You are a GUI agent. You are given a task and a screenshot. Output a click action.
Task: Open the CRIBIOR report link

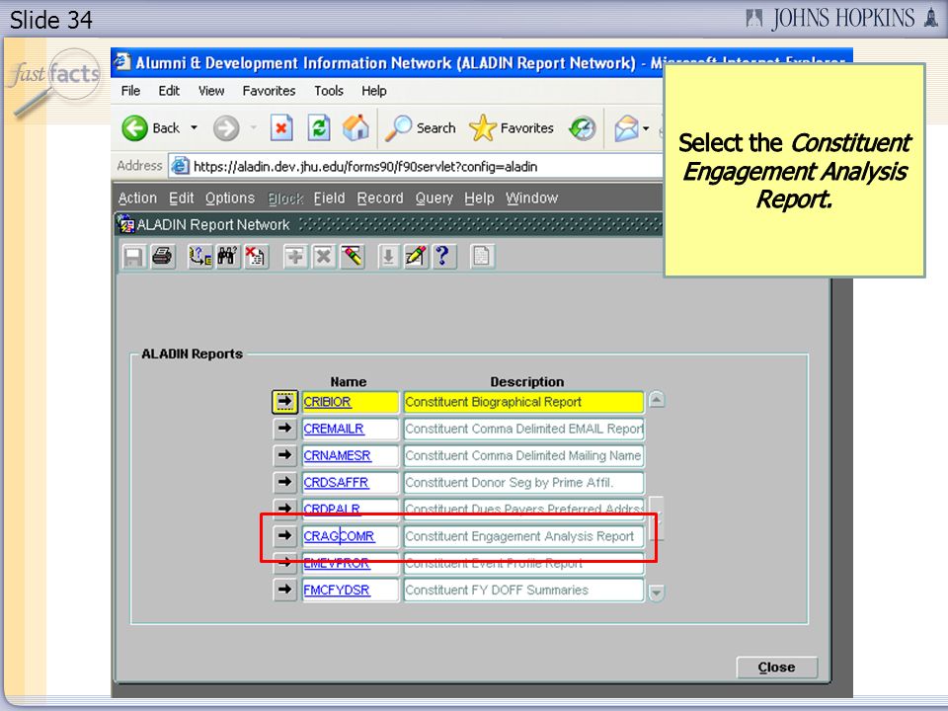point(327,402)
